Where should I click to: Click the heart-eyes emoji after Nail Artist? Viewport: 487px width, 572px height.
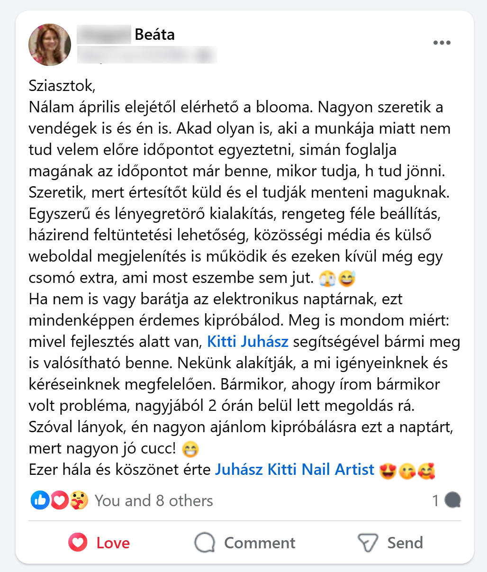(x=388, y=470)
